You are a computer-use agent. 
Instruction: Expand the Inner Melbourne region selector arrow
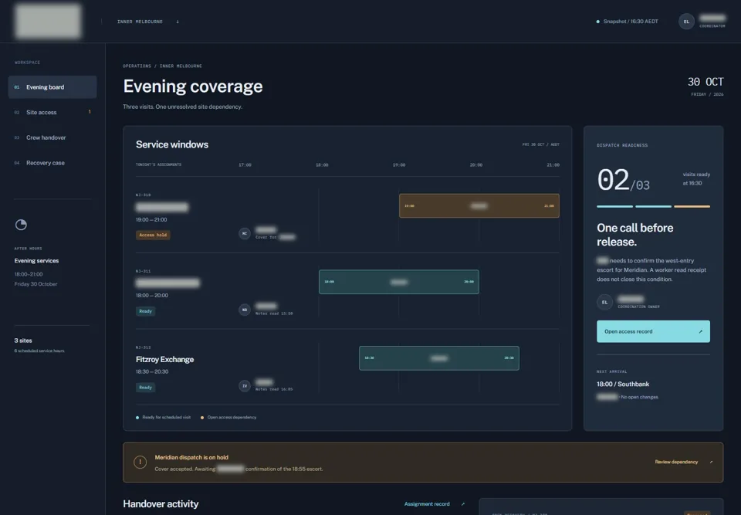(178, 22)
